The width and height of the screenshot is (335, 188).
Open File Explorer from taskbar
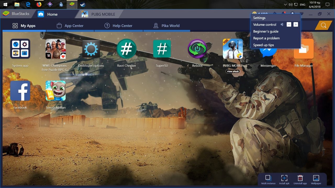17,4
